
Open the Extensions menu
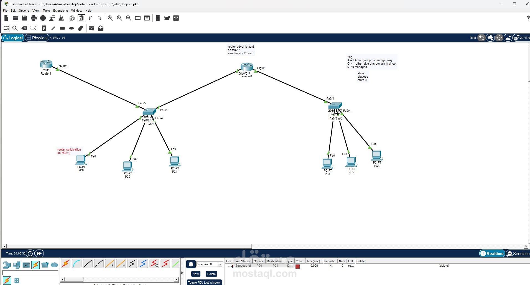click(60, 11)
